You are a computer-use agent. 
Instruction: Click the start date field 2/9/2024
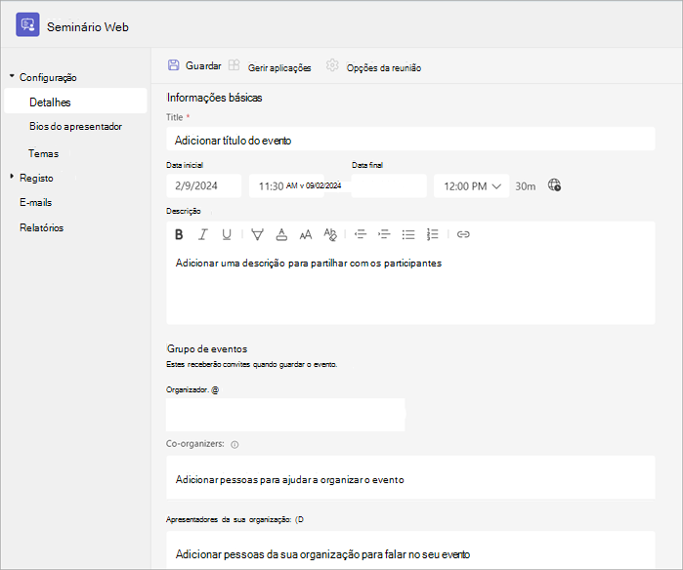[x=204, y=185]
